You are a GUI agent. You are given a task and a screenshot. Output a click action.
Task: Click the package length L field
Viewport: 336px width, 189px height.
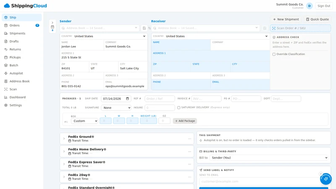106,121
